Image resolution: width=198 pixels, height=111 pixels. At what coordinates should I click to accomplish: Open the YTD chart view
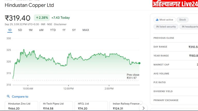pos(53,30)
